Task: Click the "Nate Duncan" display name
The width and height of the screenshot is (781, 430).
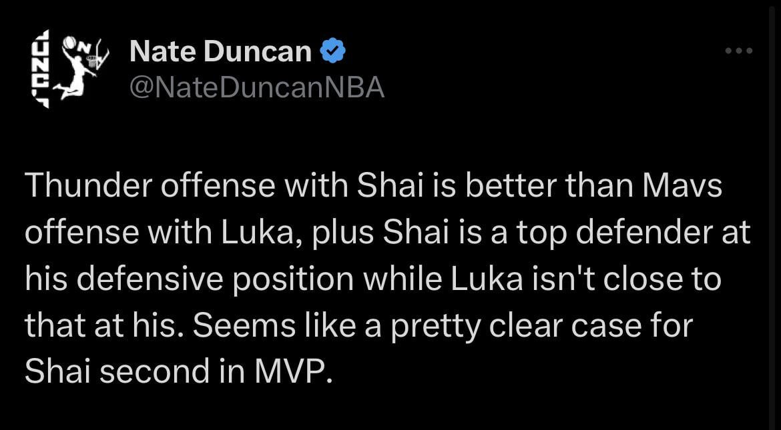Action: tap(220, 51)
